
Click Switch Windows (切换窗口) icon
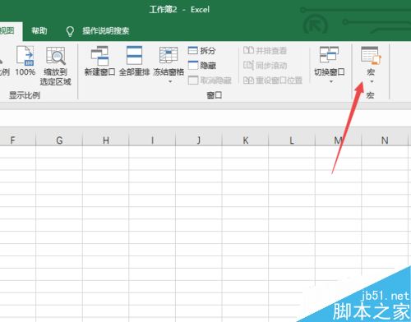tap(329, 55)
